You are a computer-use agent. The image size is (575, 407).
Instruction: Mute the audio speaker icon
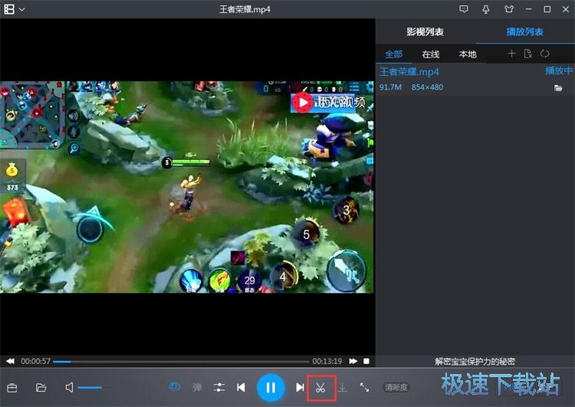69,388
